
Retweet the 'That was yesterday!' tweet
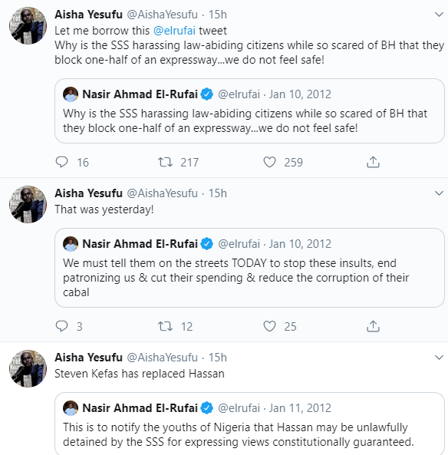click(x=166, y=326)
